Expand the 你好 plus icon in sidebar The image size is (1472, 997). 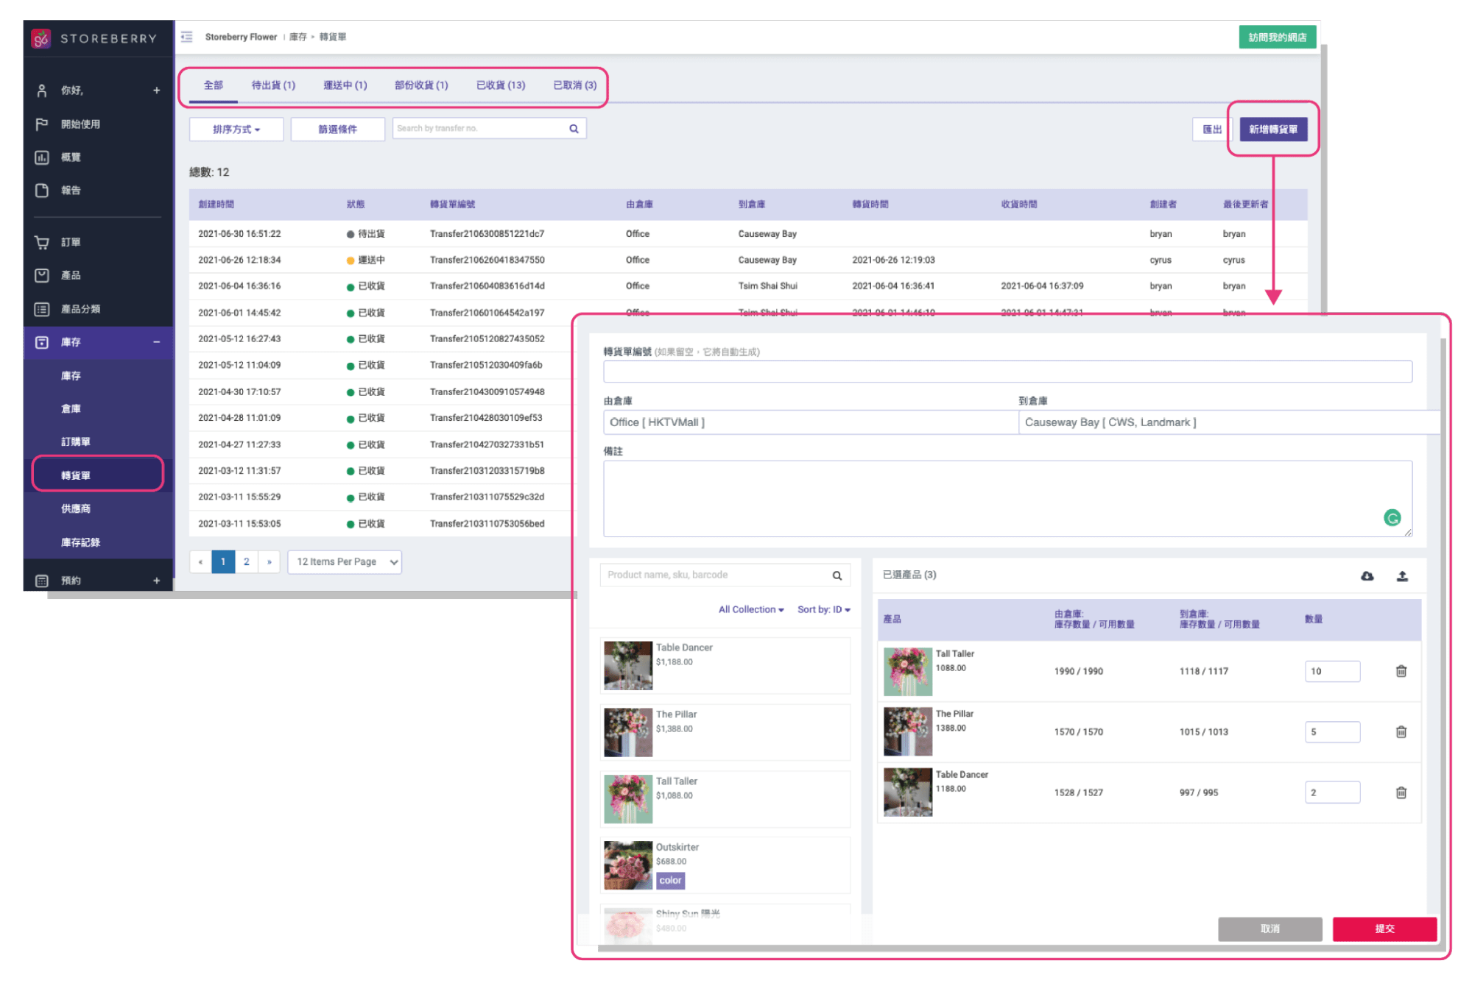coord(156,91)
